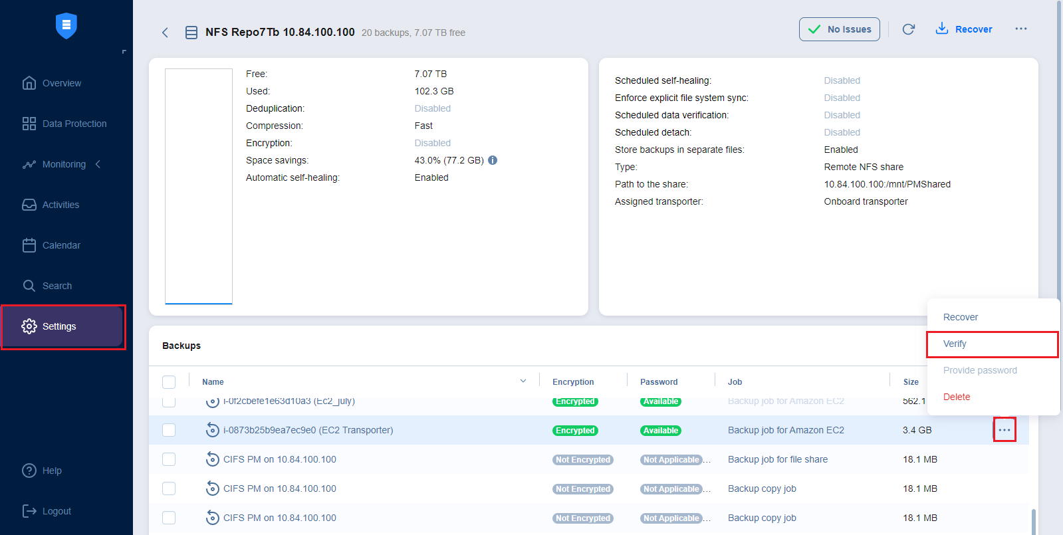Select checkbox for CIFS PM file share backup

click(x=169, y=459)
